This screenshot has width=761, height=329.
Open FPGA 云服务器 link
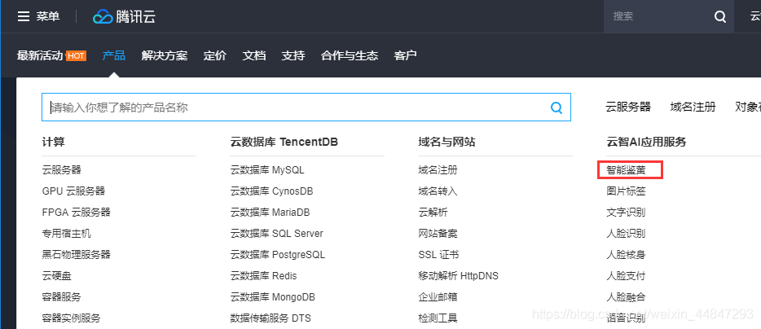(77, 212)
